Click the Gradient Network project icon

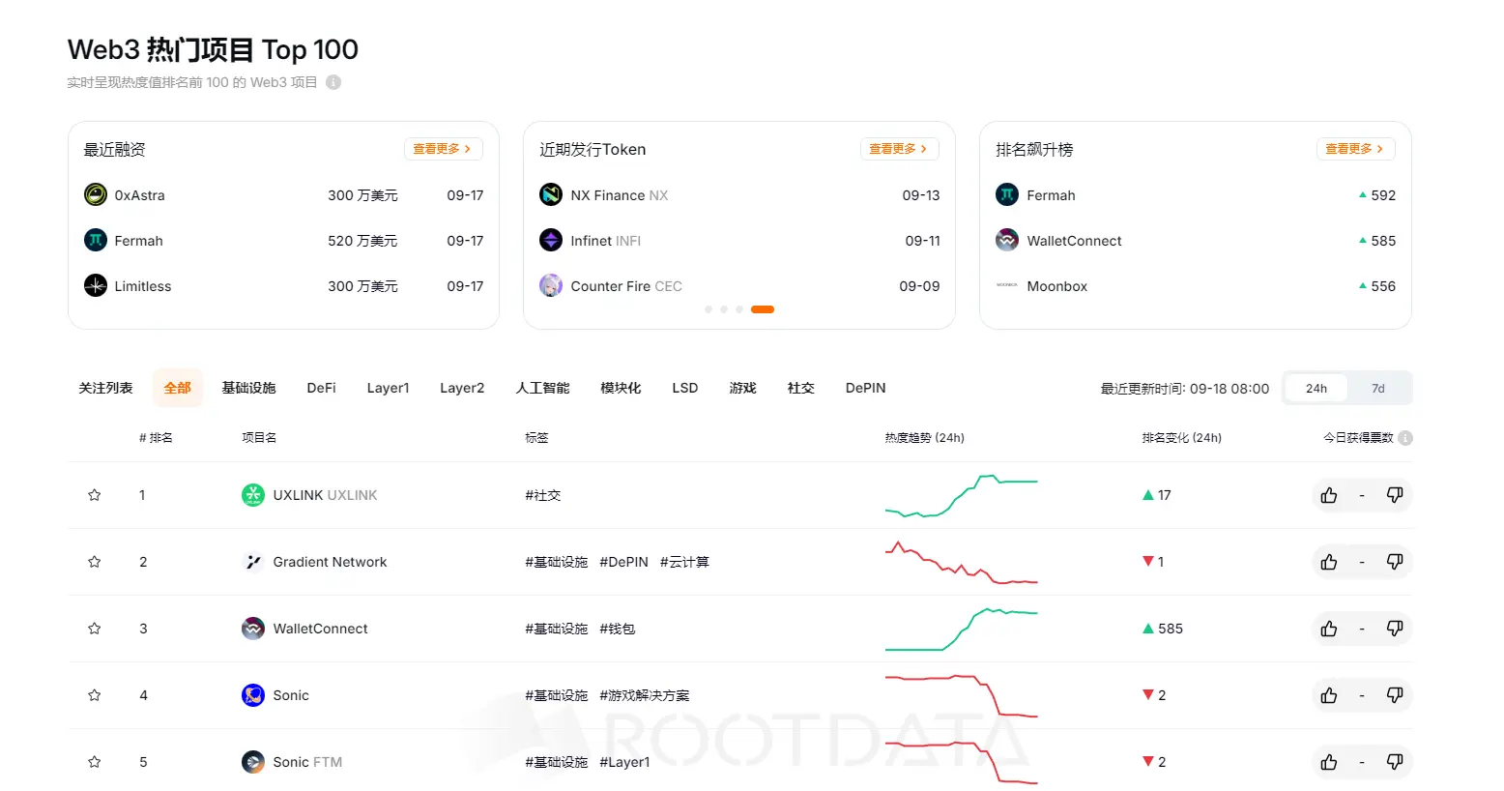click(x=252, y=561)
